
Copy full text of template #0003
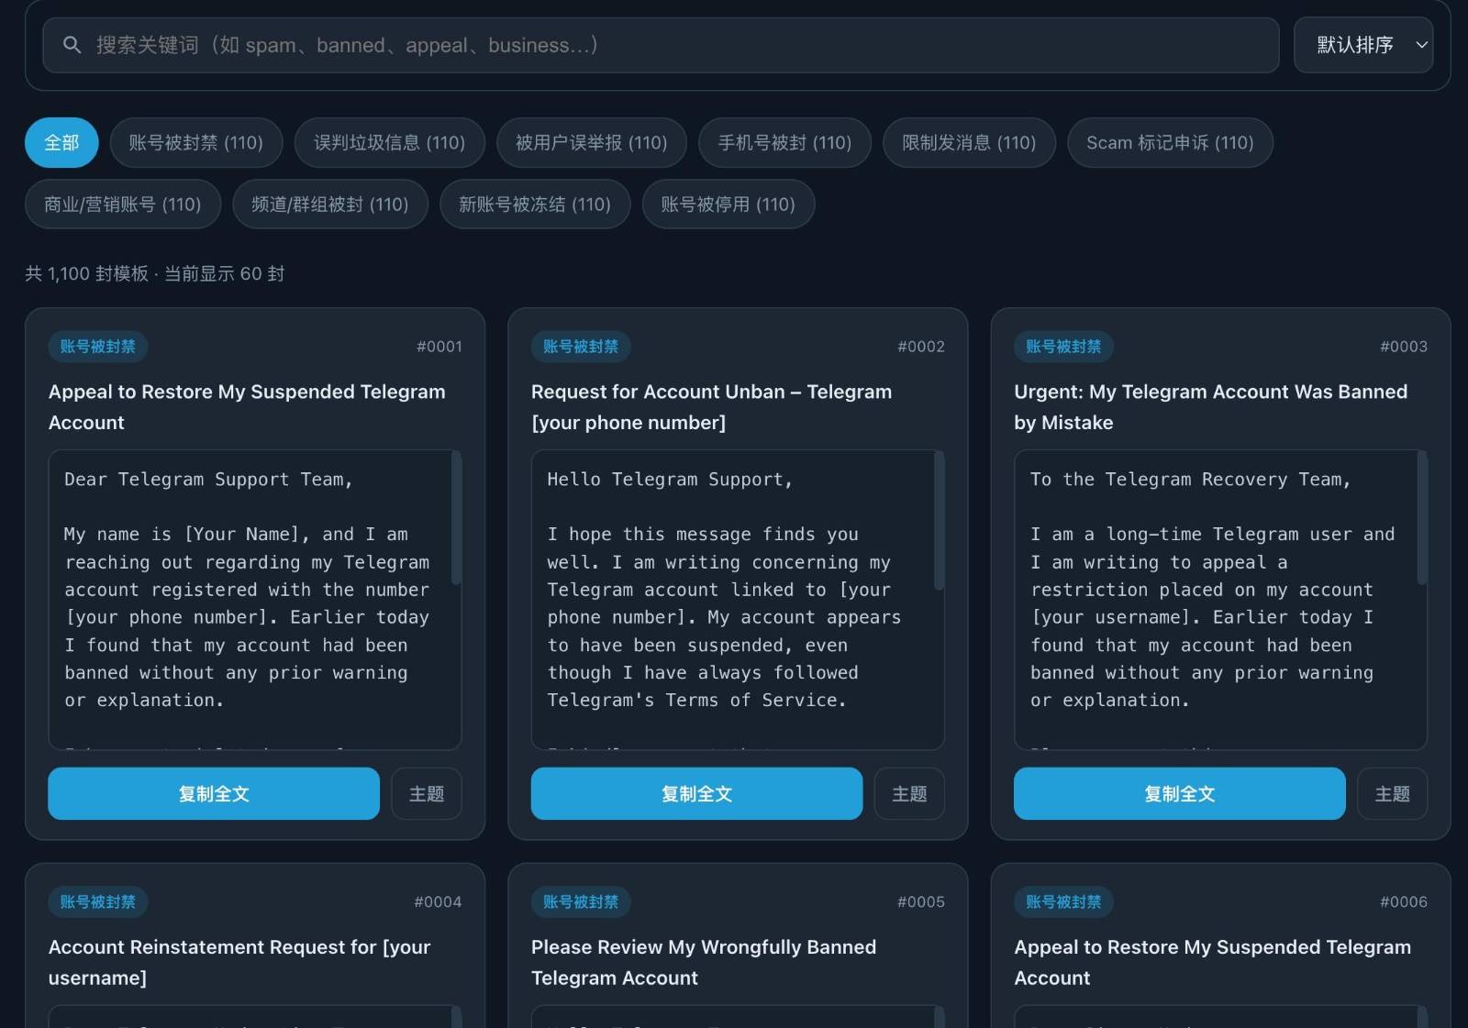pyautogui.click(x=1179, y=793)
